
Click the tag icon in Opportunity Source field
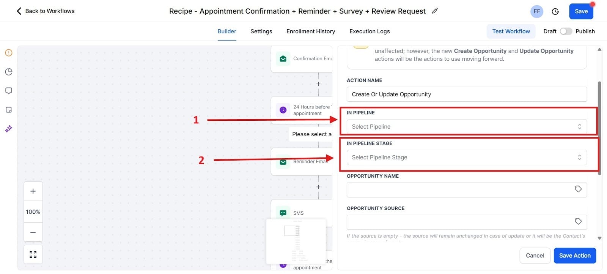[578, 221]
